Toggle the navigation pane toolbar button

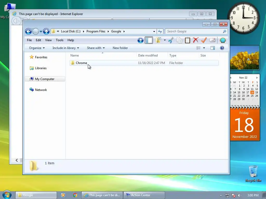(x=149, y=40)
